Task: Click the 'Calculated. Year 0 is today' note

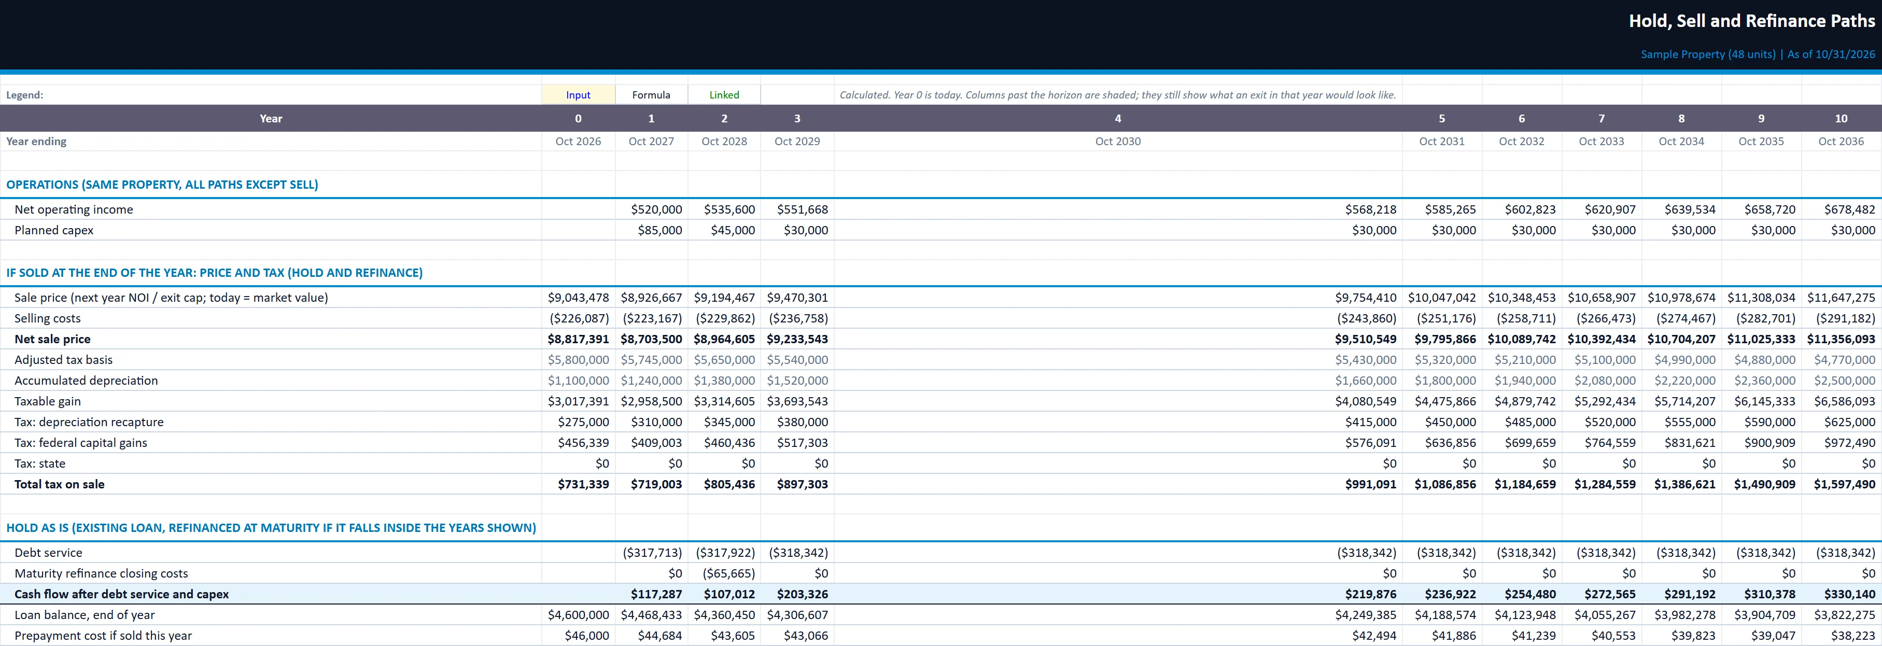Action: click(1118, 95)
